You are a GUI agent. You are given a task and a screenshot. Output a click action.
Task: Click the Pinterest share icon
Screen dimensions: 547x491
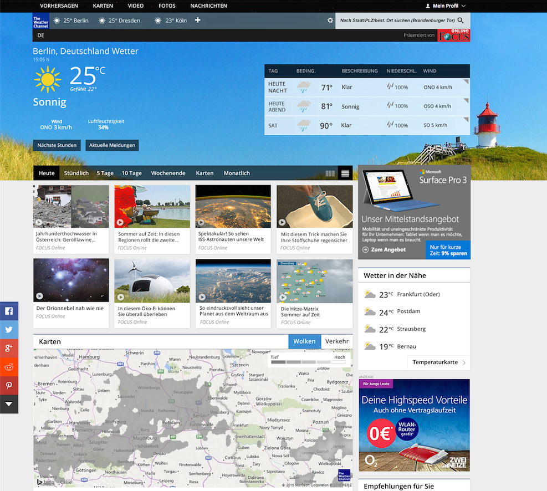(9, 385)
